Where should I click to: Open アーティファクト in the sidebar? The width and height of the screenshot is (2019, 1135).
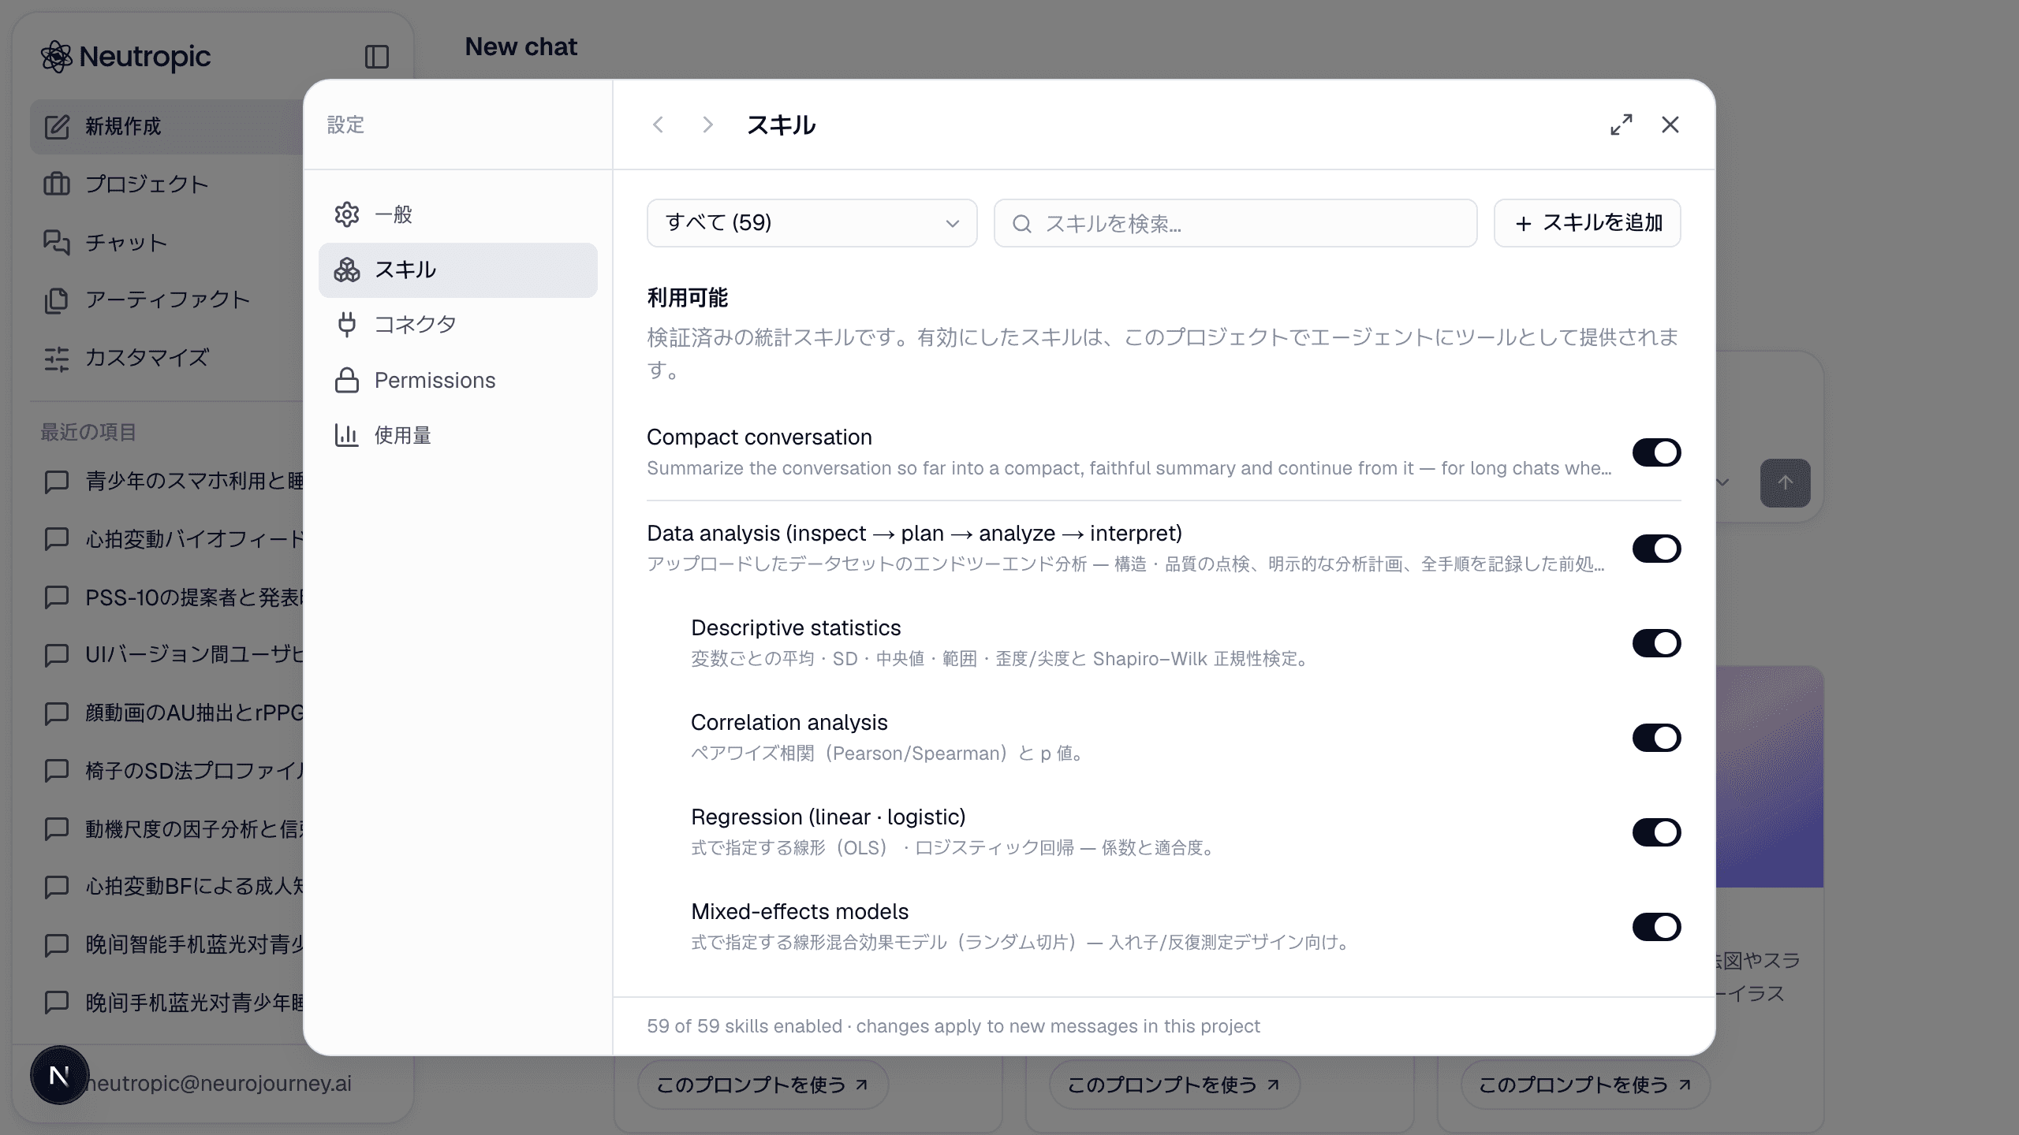coord(167,300)
